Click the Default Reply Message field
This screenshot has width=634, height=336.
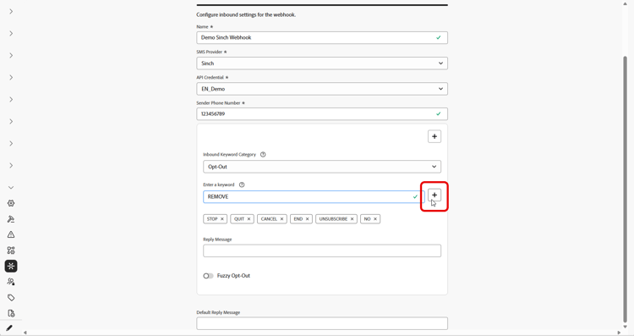point(322,323)
